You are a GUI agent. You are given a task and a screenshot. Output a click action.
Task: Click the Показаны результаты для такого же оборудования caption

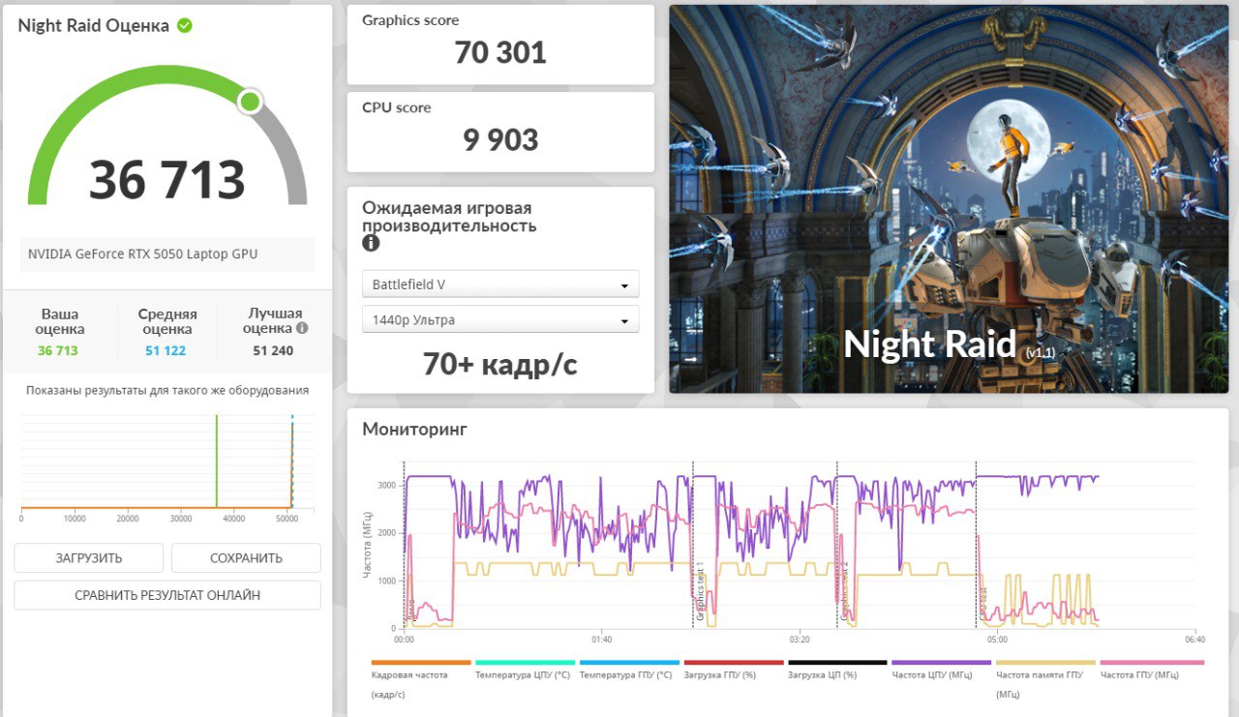coord(167,390)
